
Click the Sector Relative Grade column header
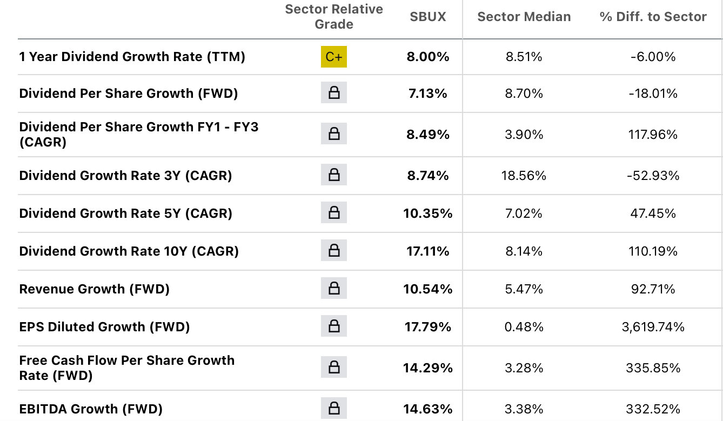(x=334, y=17)
